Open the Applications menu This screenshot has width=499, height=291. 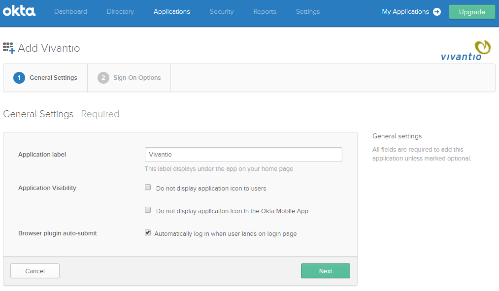[x=171, y=12]
